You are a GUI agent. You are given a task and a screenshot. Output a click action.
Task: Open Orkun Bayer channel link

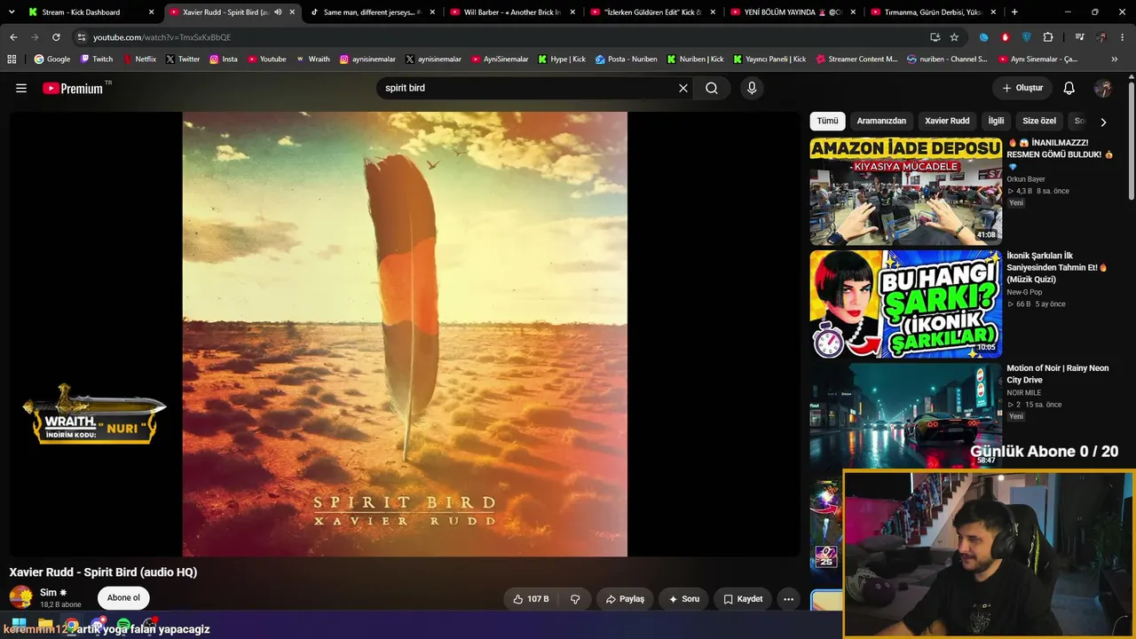click(1026, 179)
